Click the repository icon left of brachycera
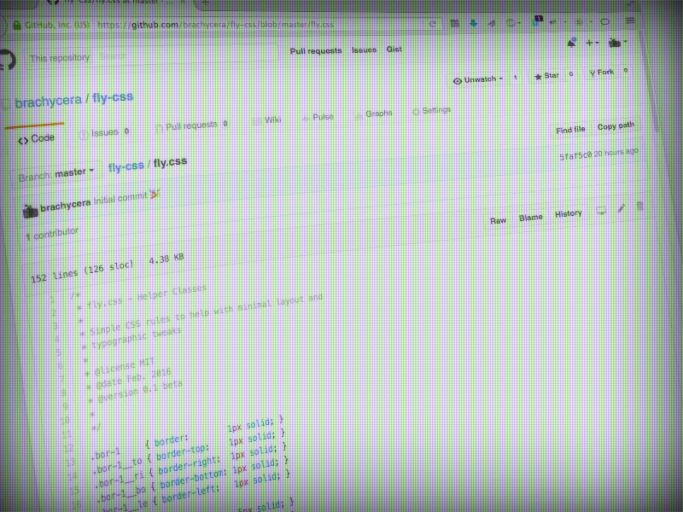Viewport: 683px width, 512px height. [x=6, y=104]
